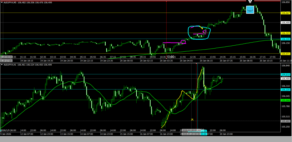Screen dimensions: 292x142
Task: Select the small magenta circle drawing
Action: 183,42
